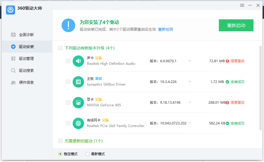Click the motherboard icon for Synaptics SMBus
Viewport: 264px width, 162px height.
click(78, 82)
